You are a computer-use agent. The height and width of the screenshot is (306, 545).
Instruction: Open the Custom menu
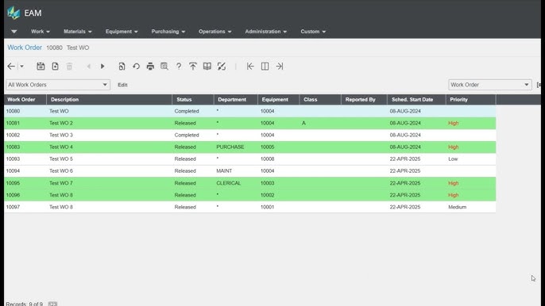click(313, 32)
